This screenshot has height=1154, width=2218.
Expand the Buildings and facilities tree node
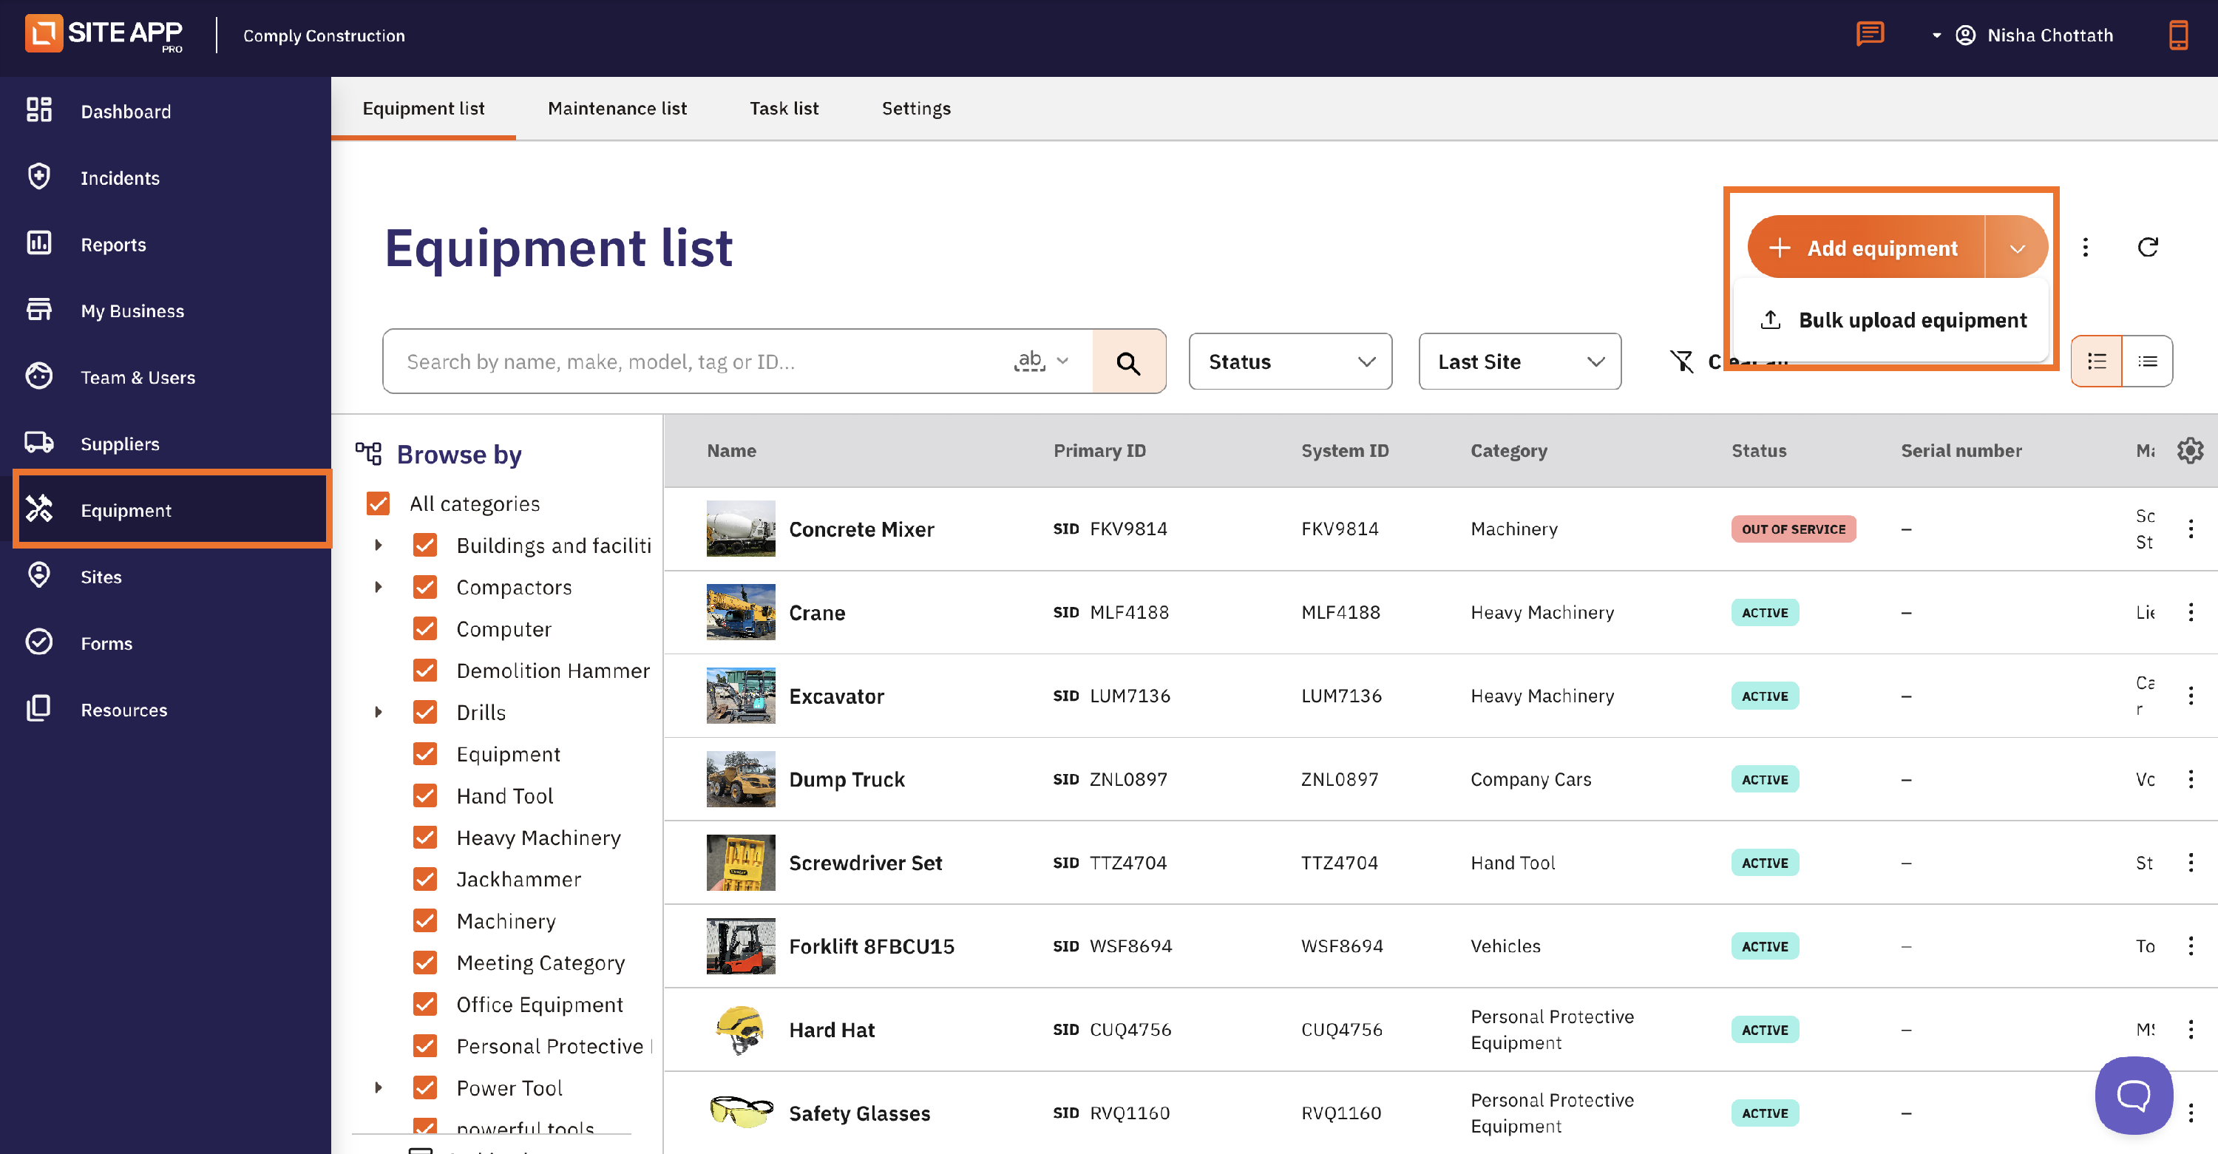point(378,545)
